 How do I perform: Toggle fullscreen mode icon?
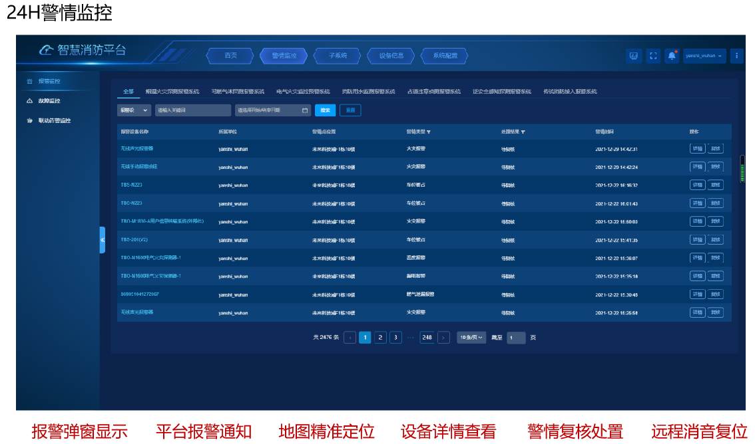click(653, 56)
